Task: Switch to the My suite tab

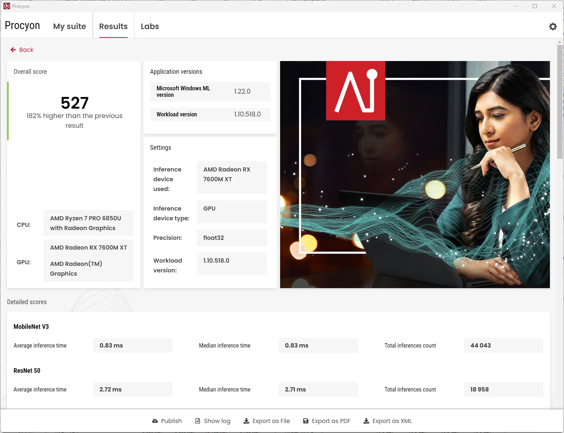Action: pyautogui.click(x=69, y=26)
